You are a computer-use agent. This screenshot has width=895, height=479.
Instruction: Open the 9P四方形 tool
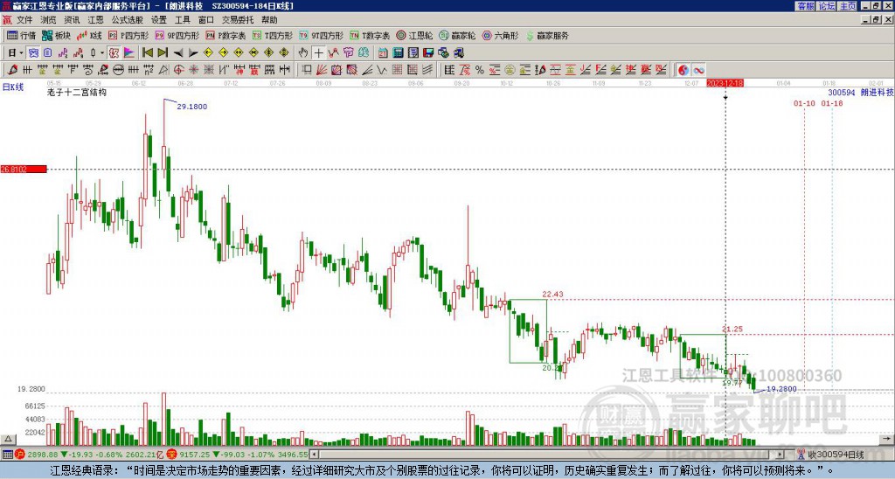(177, 35)
